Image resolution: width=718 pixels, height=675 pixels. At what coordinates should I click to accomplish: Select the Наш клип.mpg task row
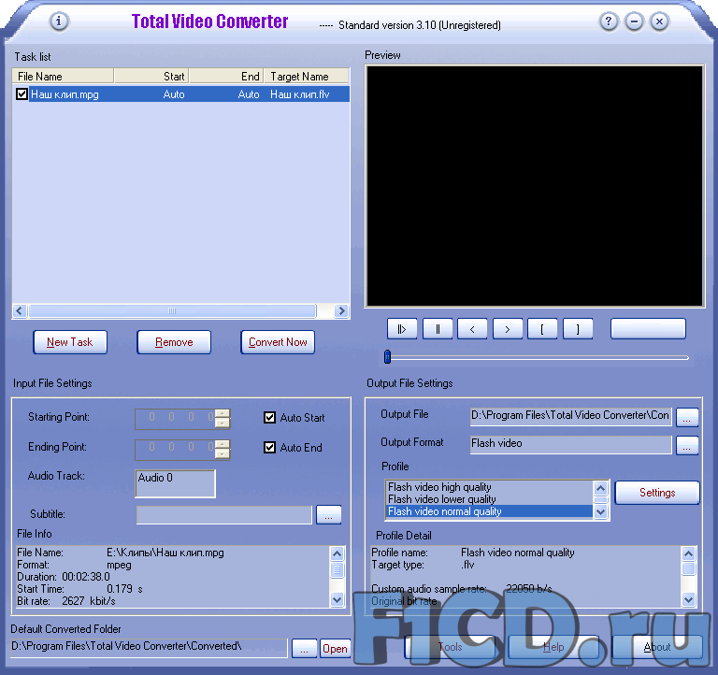(180, 94)
